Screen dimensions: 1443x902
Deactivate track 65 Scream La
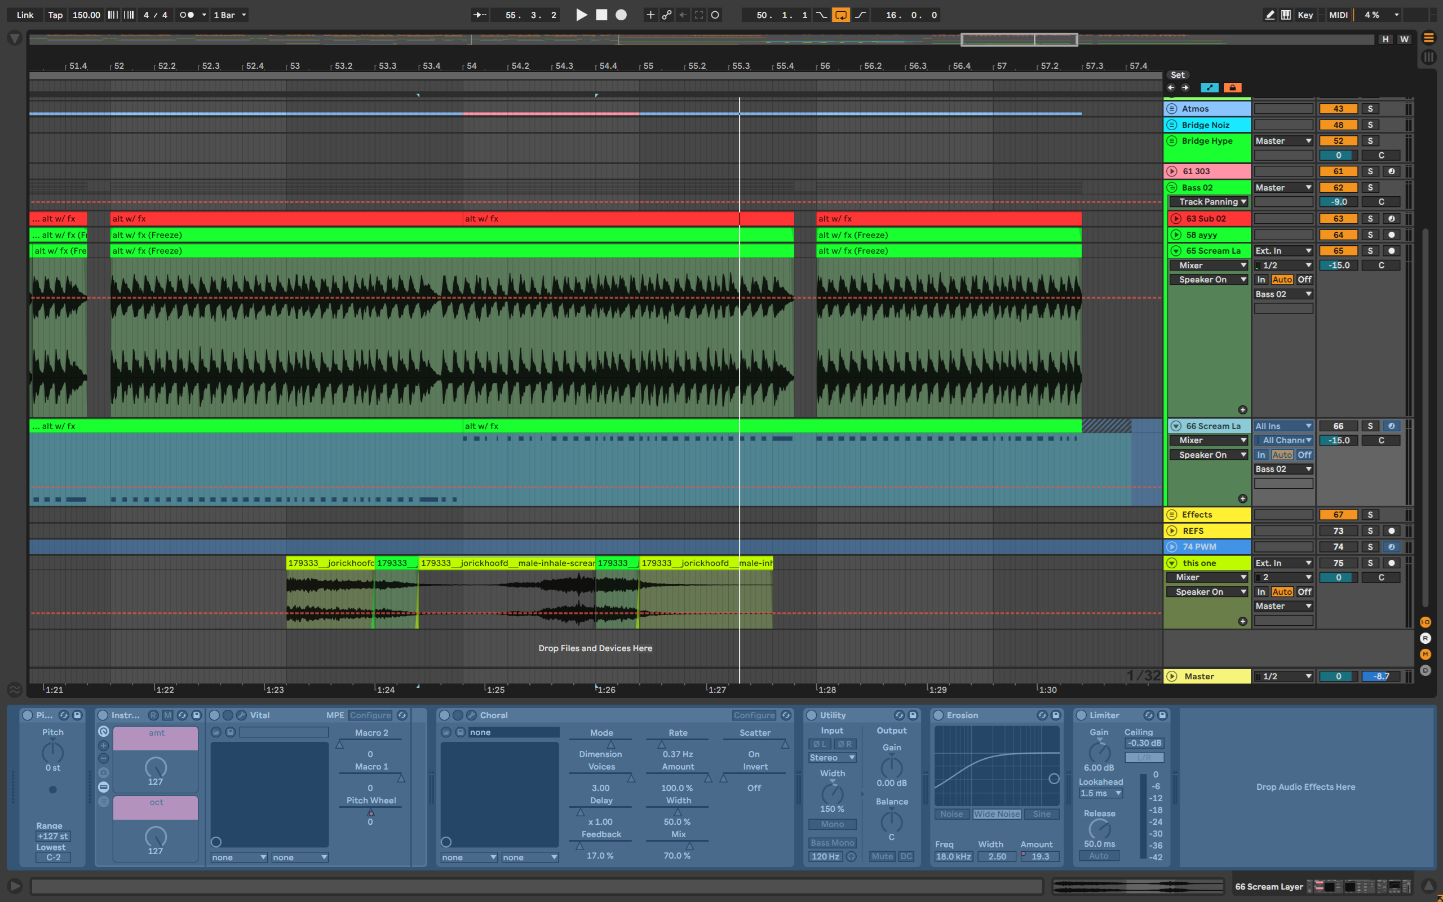[1338, 251]
